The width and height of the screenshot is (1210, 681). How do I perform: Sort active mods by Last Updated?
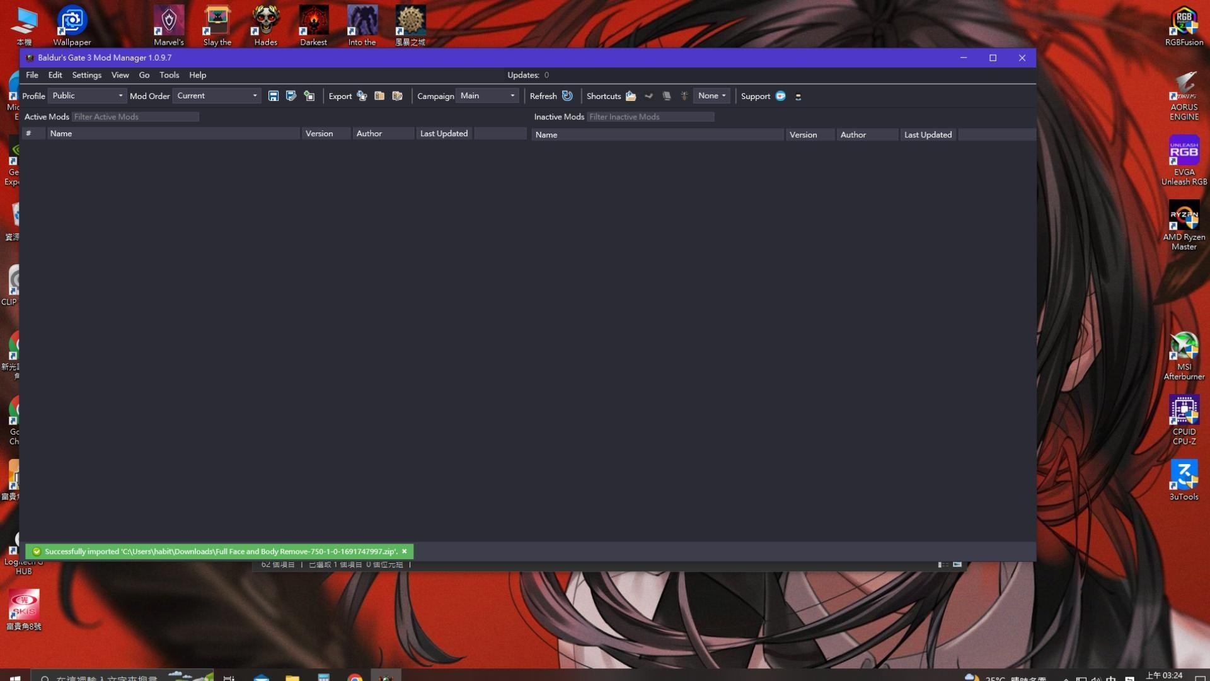point(444,134)
